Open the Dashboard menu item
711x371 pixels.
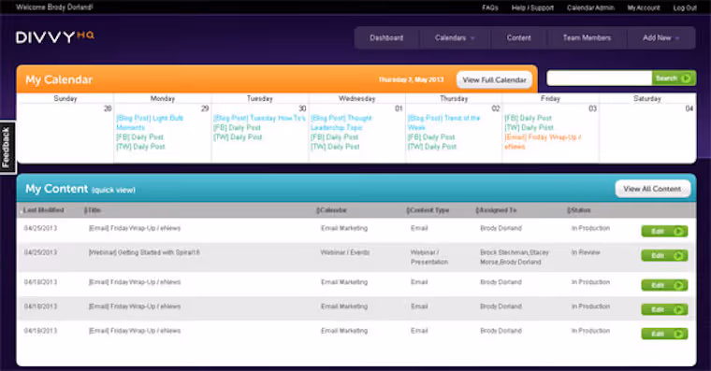point(386,37)
